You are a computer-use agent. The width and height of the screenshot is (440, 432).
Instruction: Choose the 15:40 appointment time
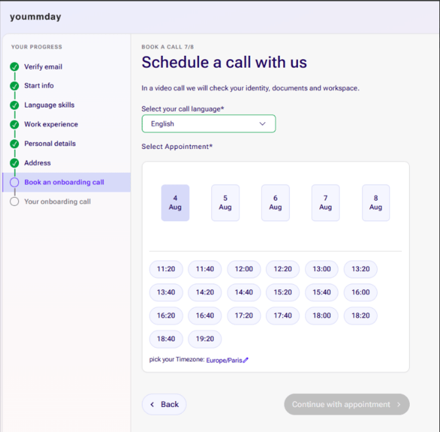click(322, 292)
